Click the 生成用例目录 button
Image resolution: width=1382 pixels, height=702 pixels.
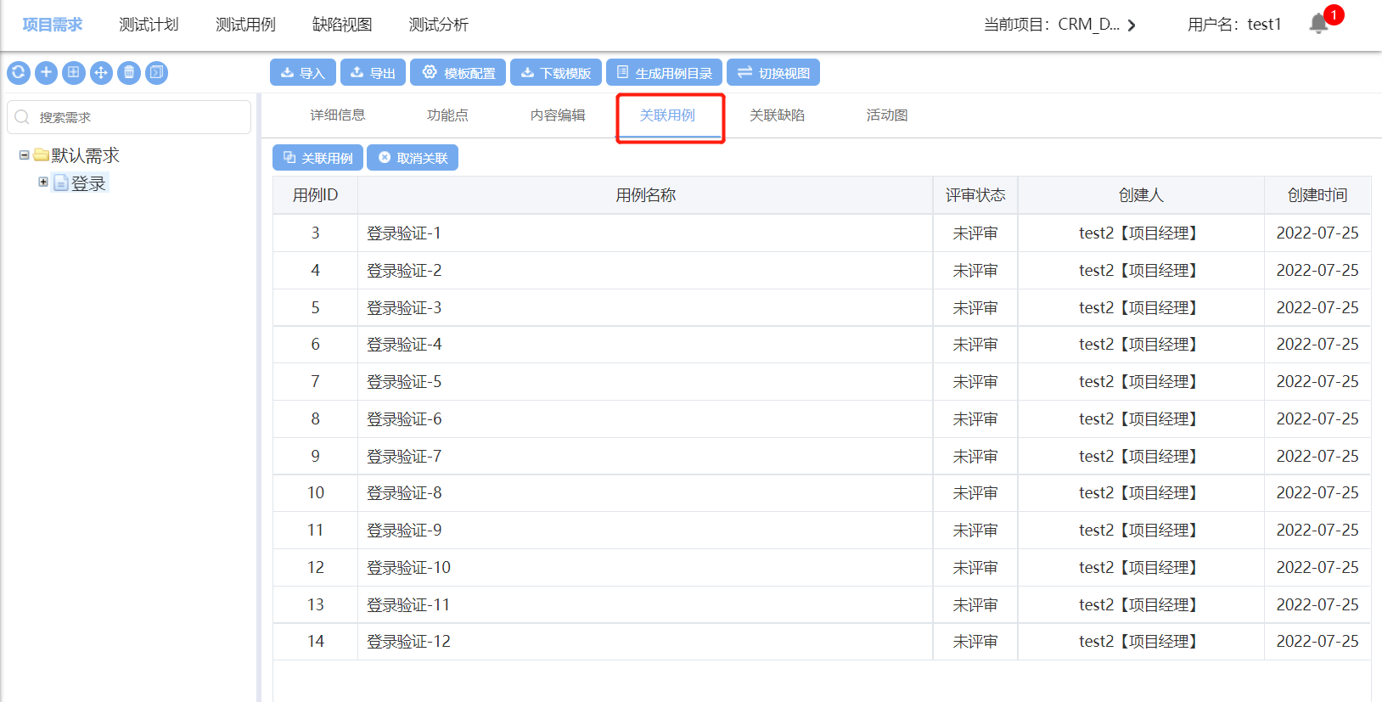(664, 73)
